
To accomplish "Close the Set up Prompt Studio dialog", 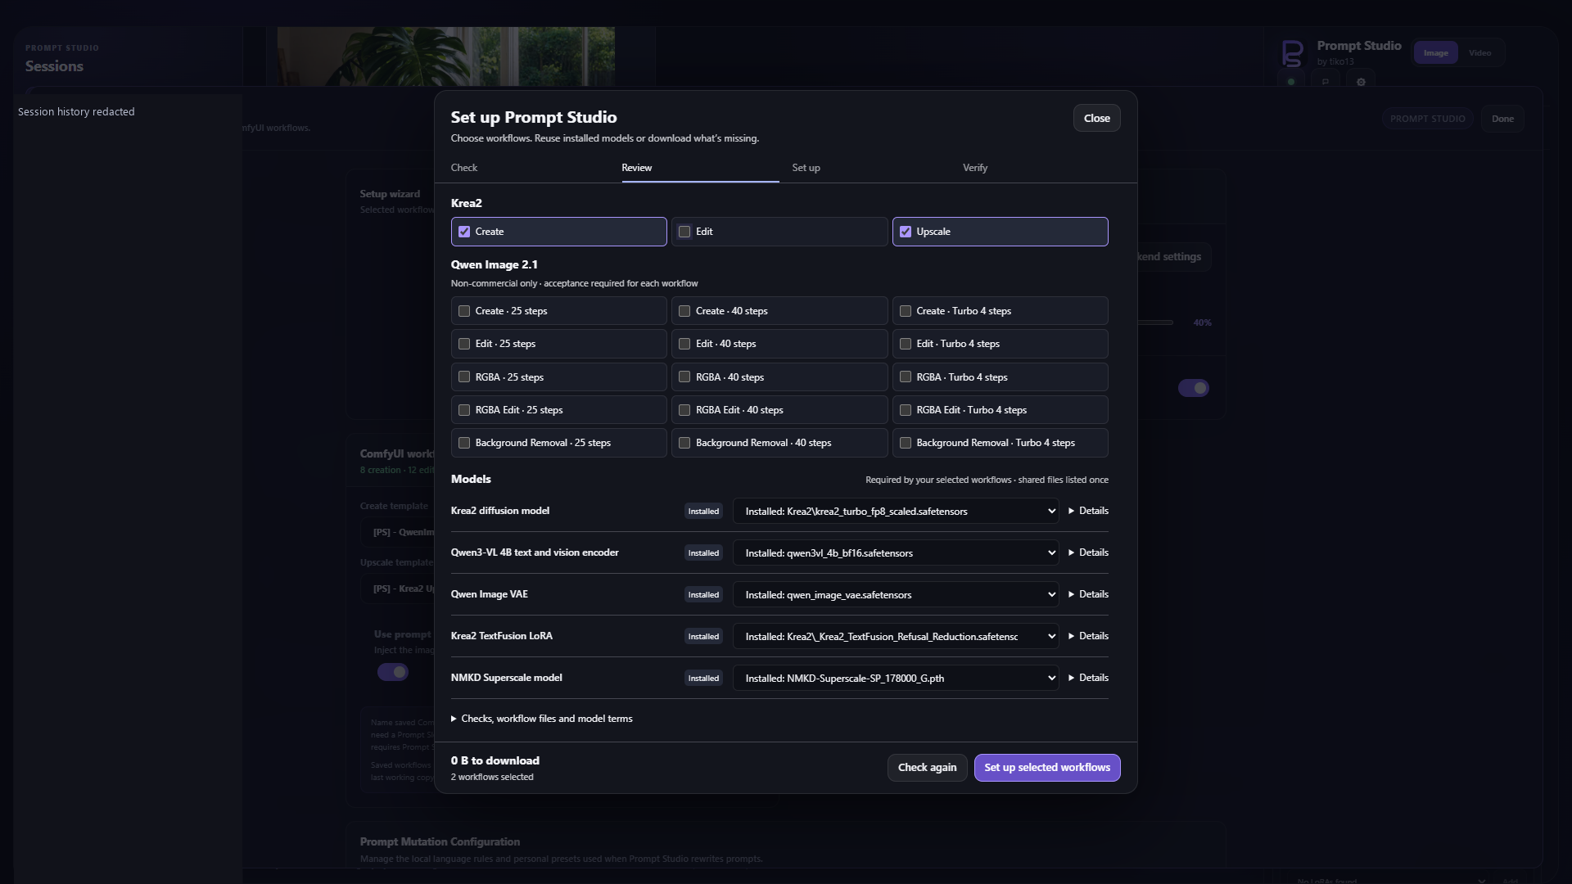I will [x=1097, y=119].
